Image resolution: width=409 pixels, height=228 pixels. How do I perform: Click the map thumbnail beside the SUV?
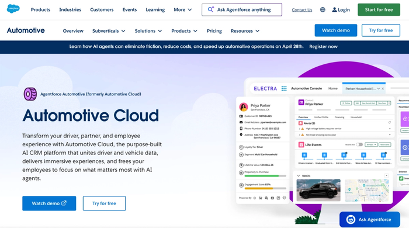367,190
